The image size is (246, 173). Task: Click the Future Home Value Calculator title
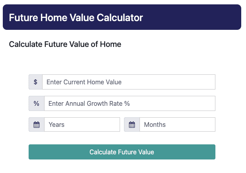tap(76, 17)
